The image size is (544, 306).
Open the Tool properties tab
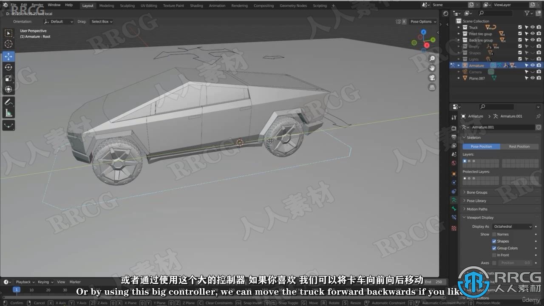[x=454, y=117]
